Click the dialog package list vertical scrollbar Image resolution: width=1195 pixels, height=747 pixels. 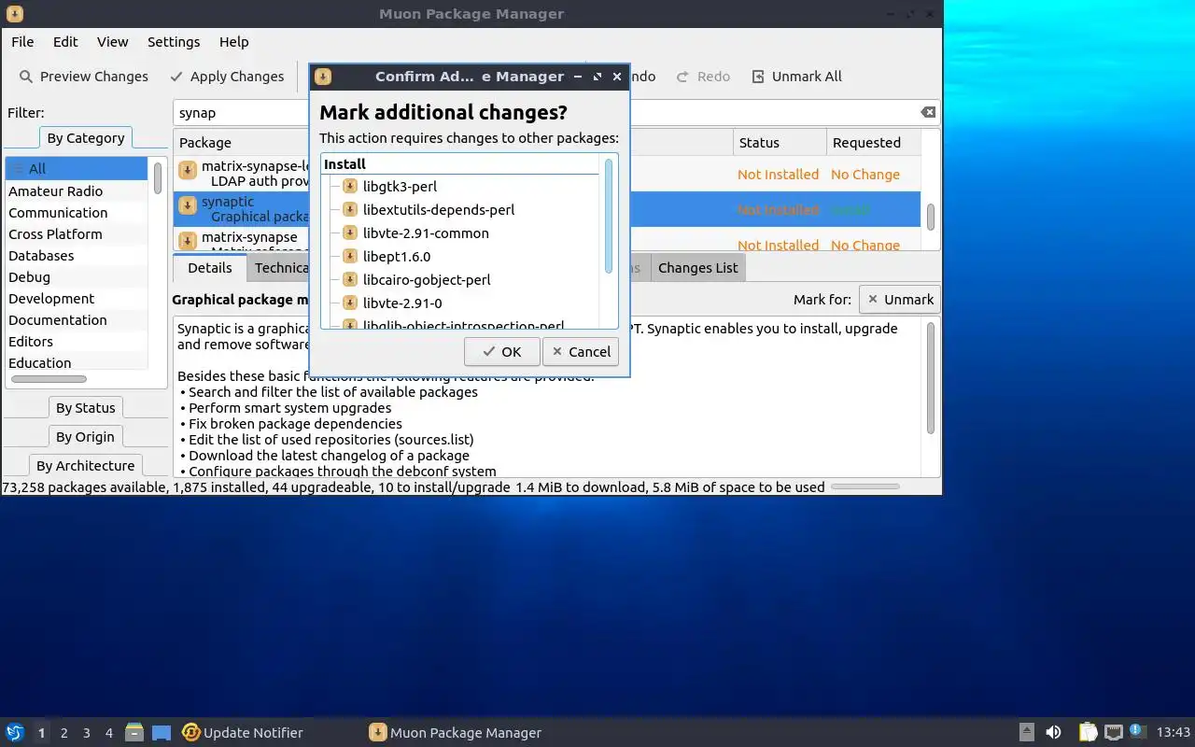609,215
